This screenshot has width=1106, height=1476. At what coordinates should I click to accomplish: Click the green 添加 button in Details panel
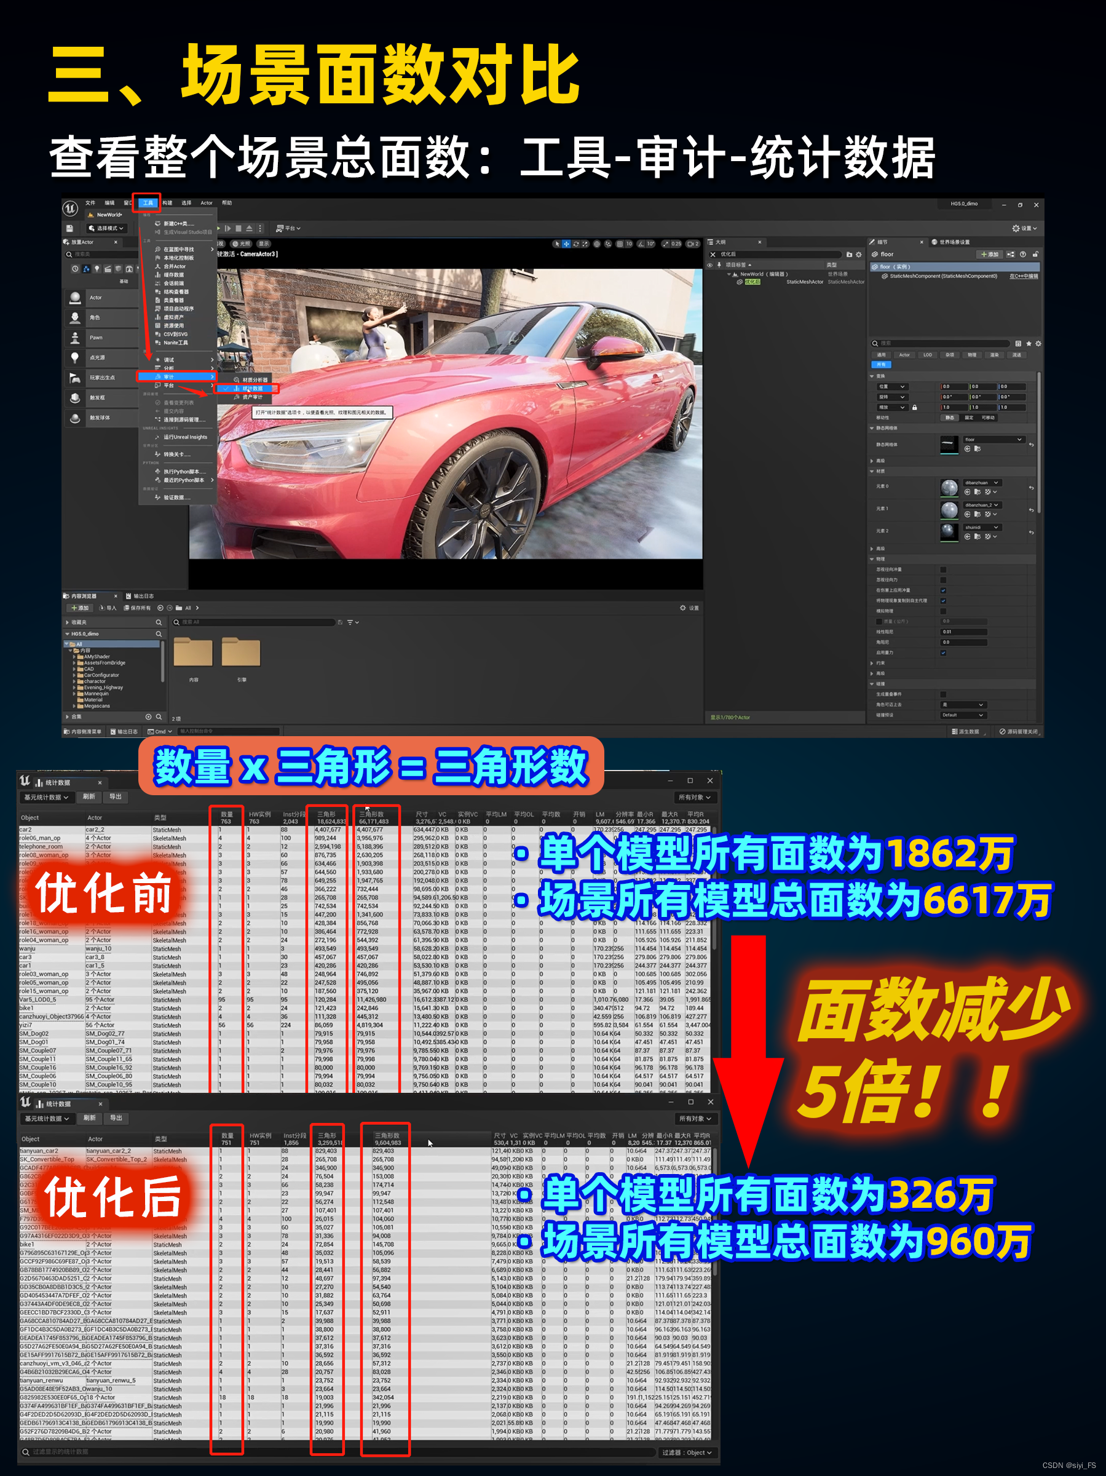coord(989,254)
